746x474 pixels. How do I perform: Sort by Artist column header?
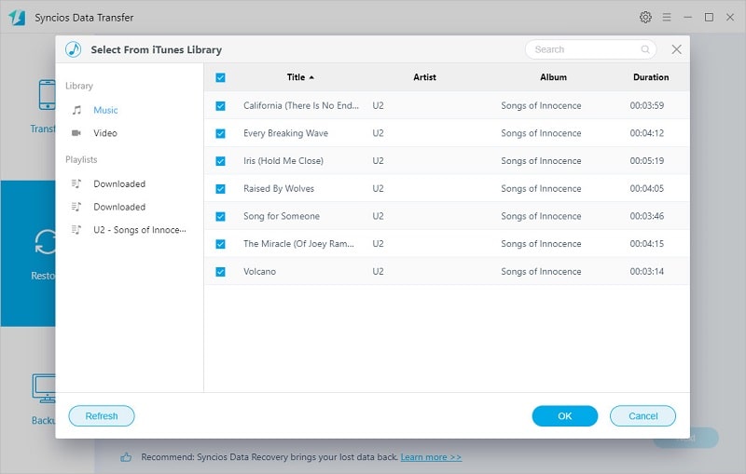pos(424,77)
